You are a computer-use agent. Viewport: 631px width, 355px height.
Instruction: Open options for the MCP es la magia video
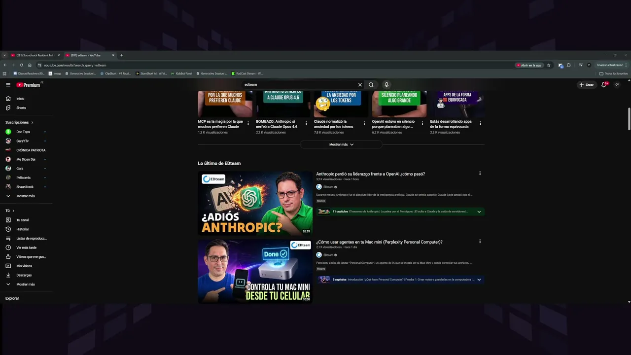248,123
